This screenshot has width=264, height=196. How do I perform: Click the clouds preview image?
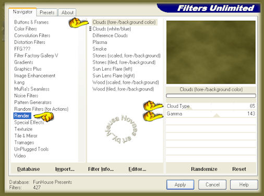pyautogui.click(x=211, y=52)
